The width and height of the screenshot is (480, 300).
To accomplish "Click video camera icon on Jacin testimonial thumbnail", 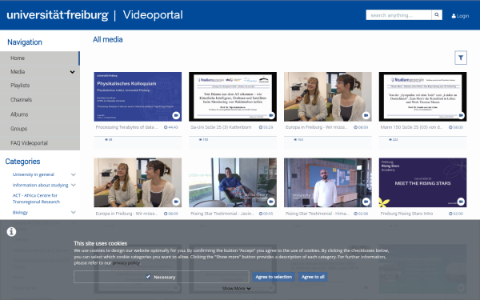I will tap(271, 202).
